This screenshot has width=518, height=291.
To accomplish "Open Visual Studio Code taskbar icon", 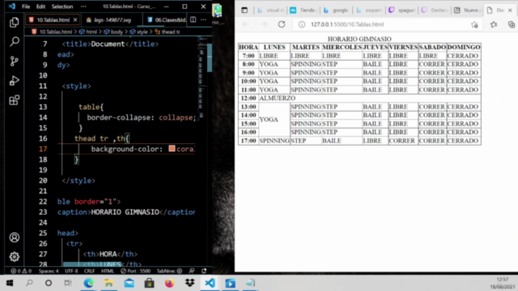I will tap(210, 283).
